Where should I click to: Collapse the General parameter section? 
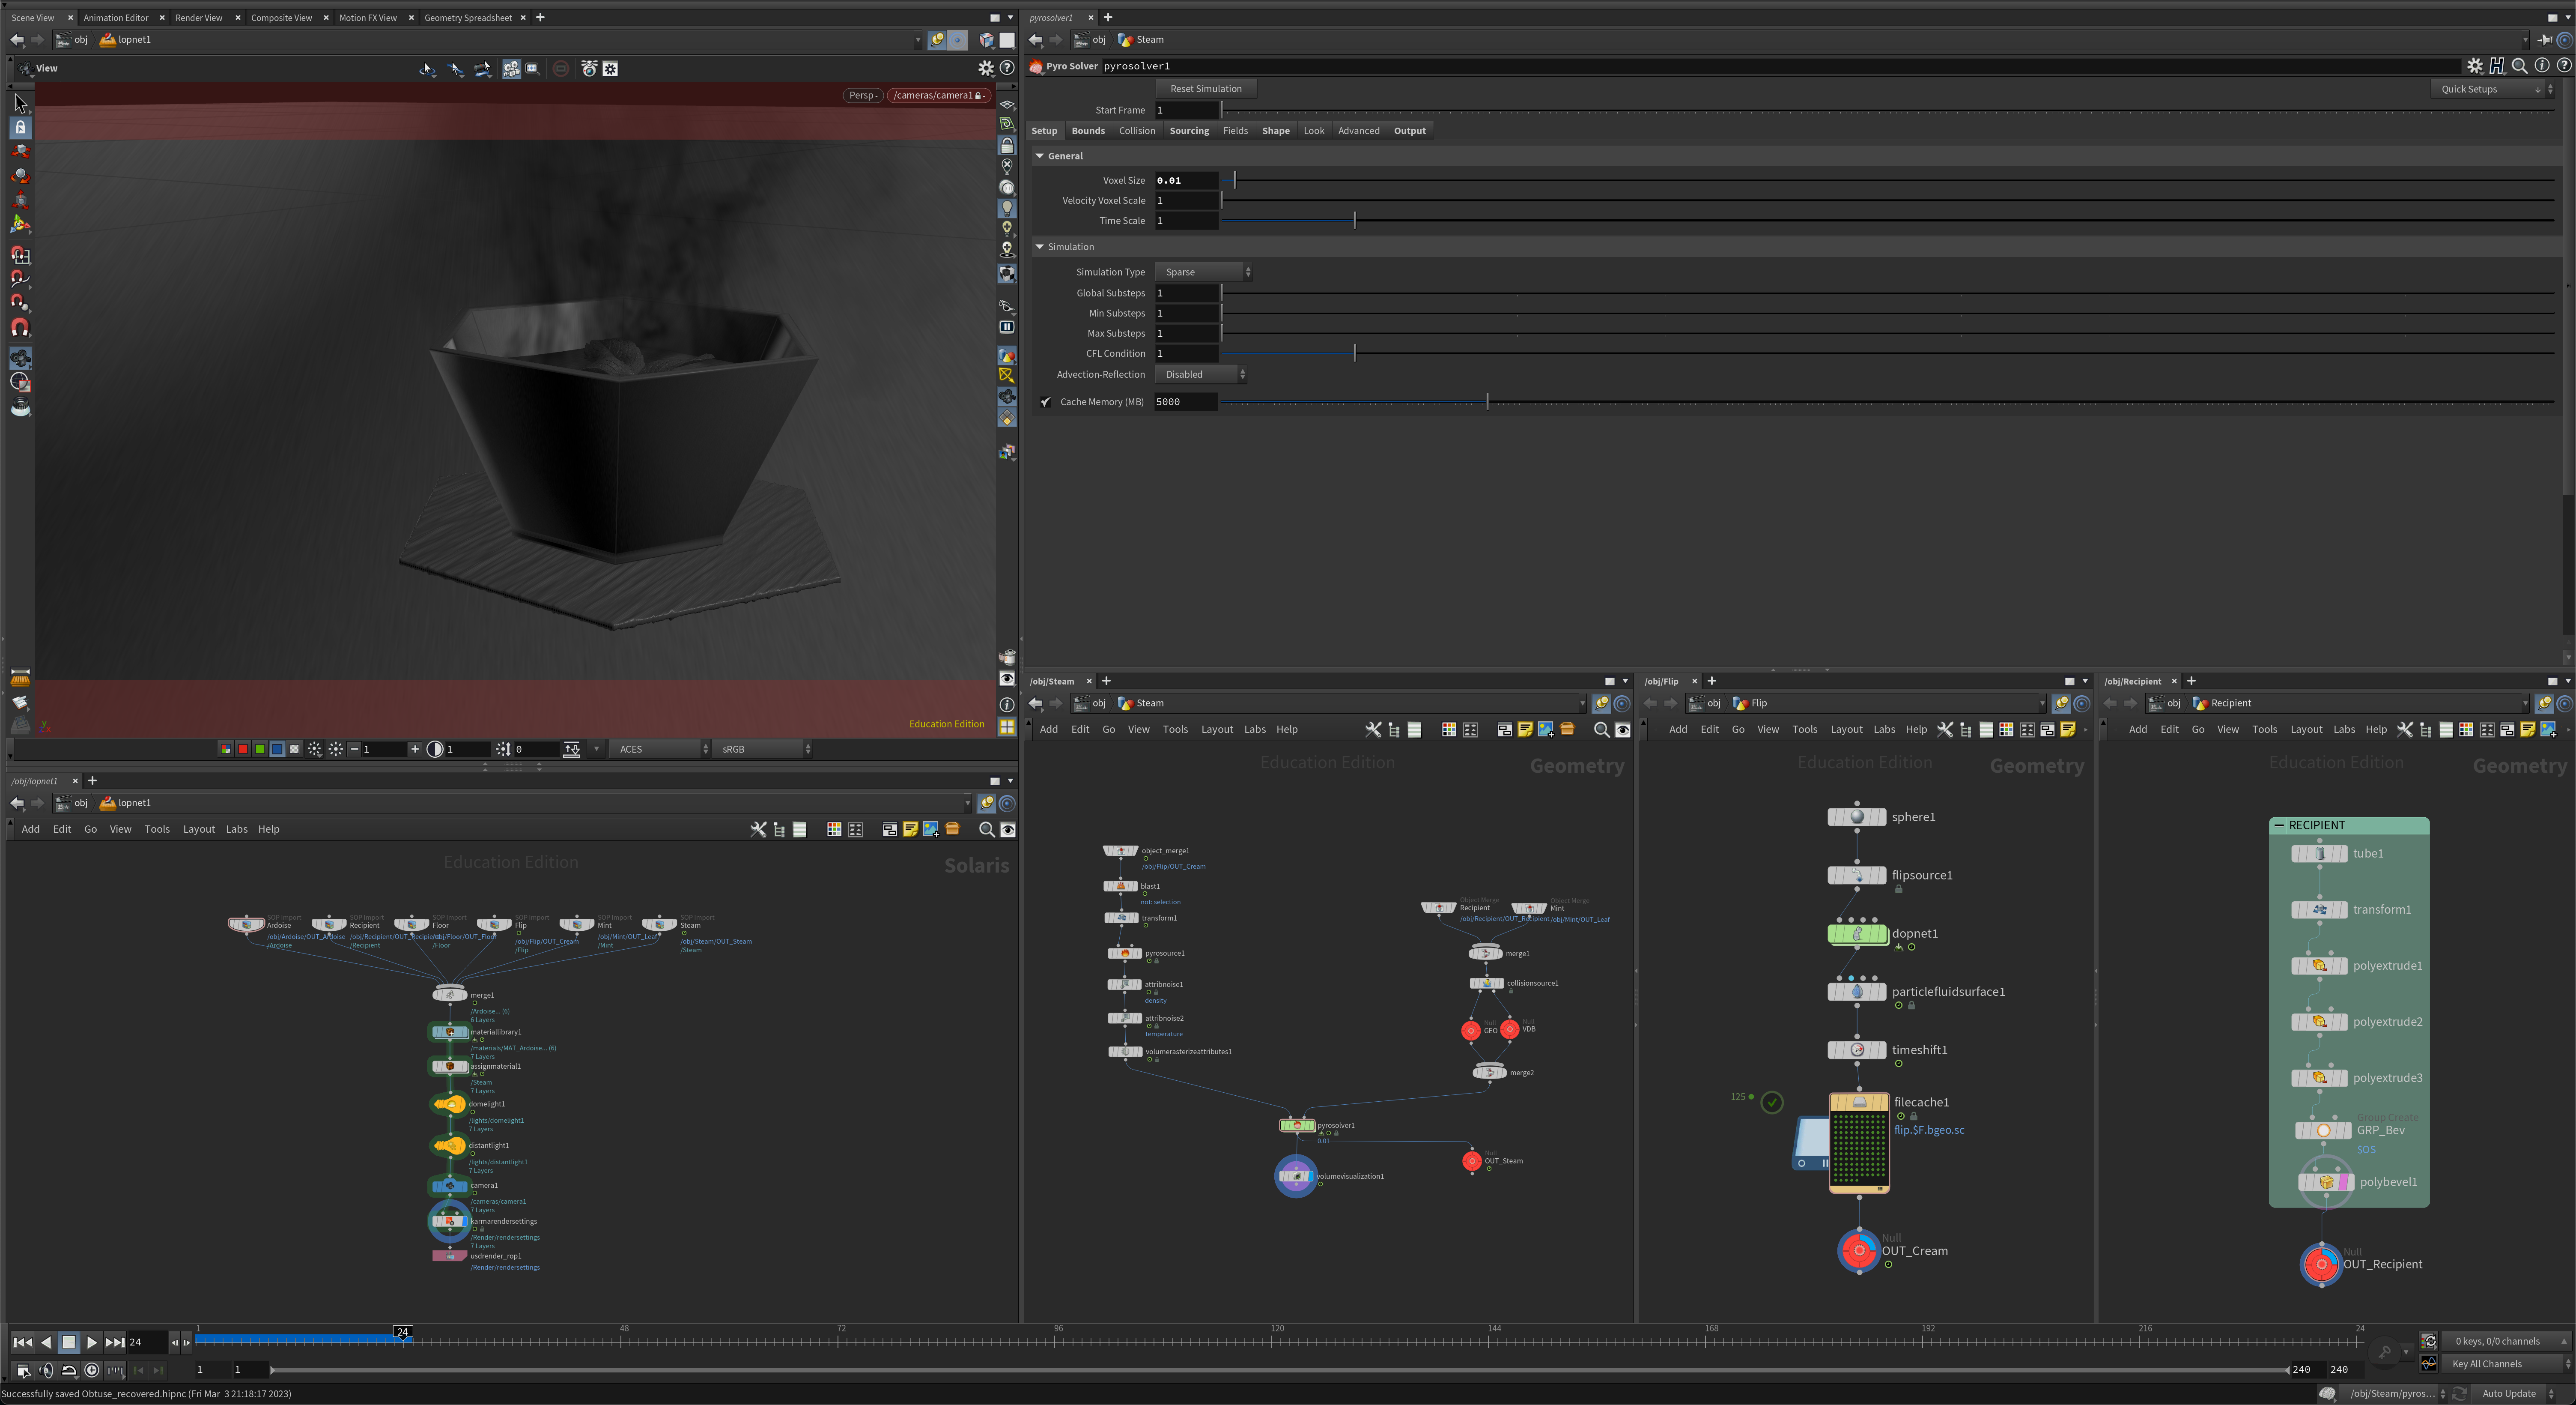(1040, 156)
